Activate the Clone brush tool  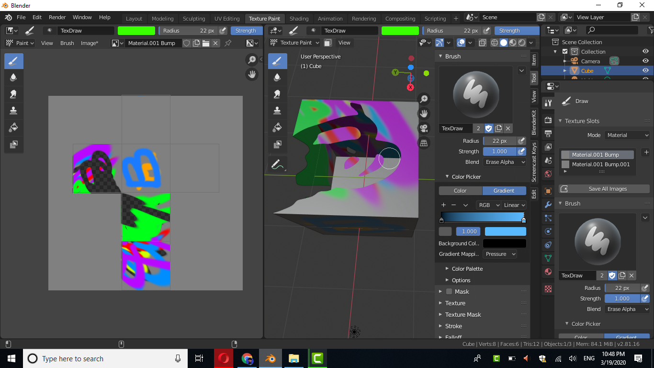pyautogui.click(x=277, y=111)
